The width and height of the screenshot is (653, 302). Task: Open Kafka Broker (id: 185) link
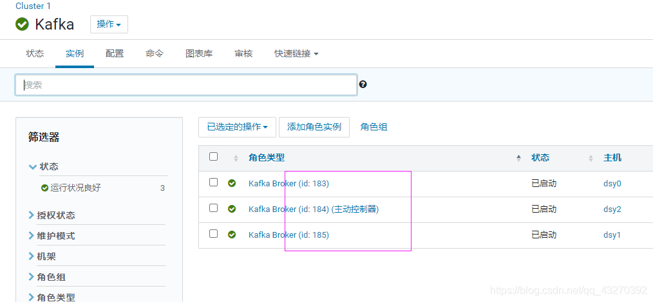[x=289, y=235]
